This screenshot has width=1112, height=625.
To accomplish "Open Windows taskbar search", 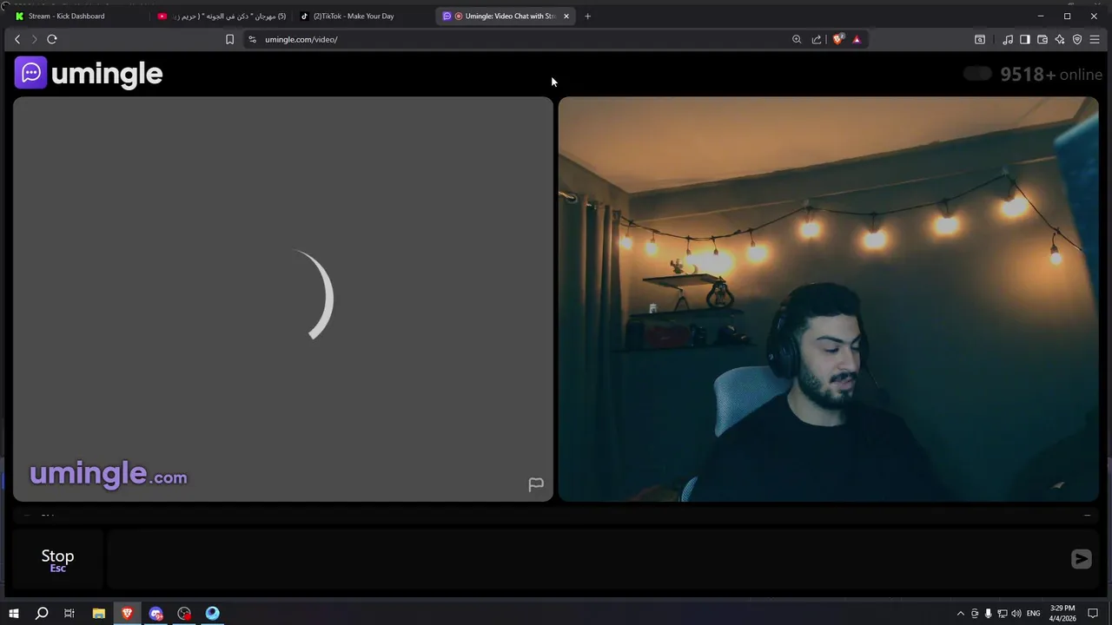I will click(x=42, y=613).
